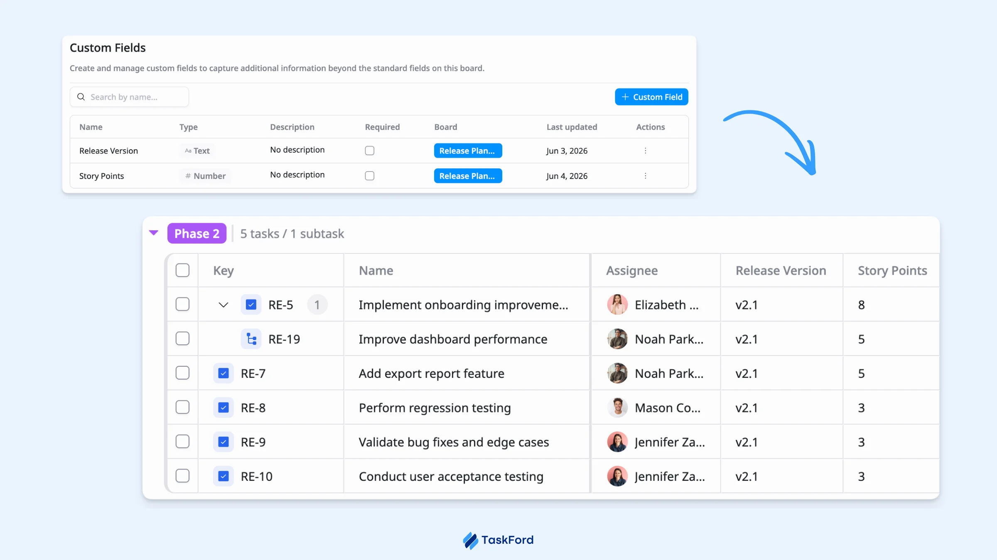Image resolution: width=997 pixels, height=560 pixels.
Task: Click the Story Points column header
Action: pos(892,270)
